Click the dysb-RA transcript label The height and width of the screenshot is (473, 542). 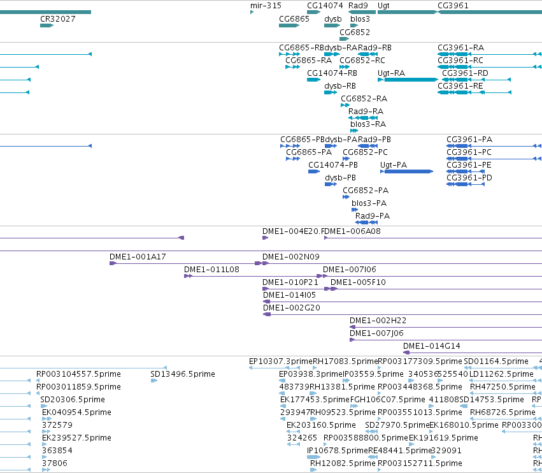341,47
